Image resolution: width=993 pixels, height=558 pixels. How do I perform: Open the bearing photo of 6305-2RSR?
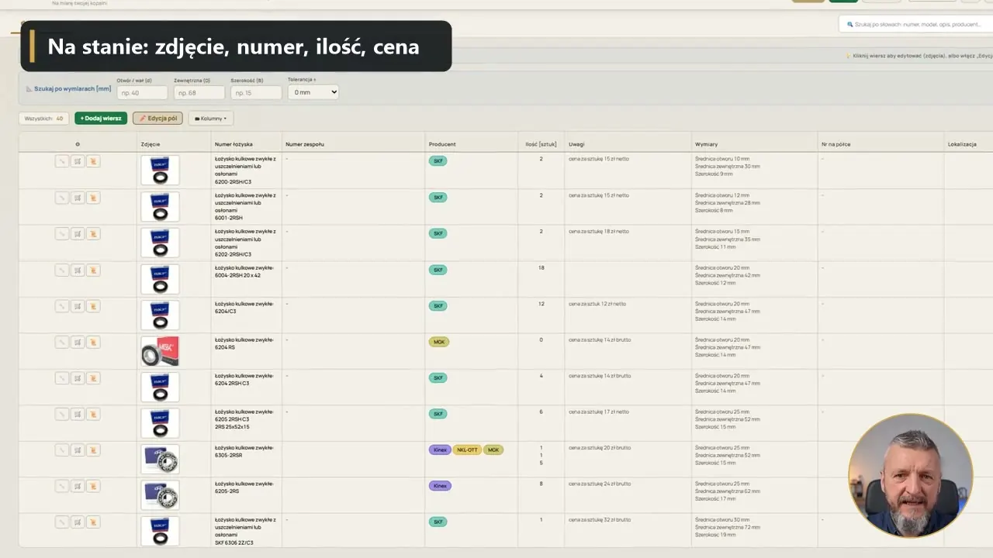(x=160, y=459)
